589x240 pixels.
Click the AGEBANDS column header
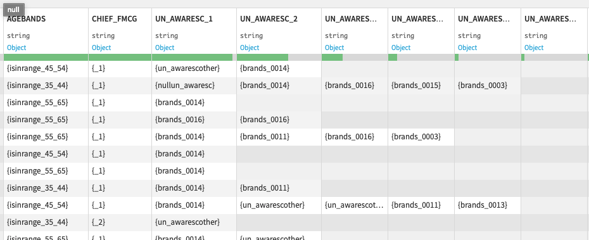(27, 19)
